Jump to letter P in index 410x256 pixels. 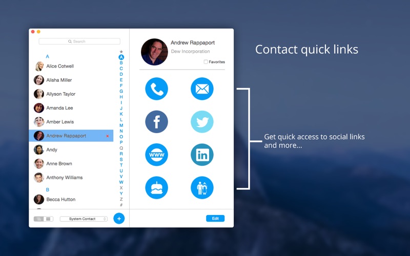pos(121,142)
